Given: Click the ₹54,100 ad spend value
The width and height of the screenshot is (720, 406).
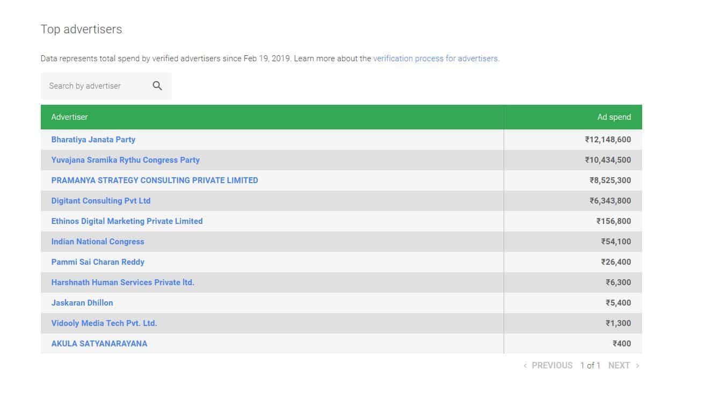Looking at the screenshot, I should [616, 242].
